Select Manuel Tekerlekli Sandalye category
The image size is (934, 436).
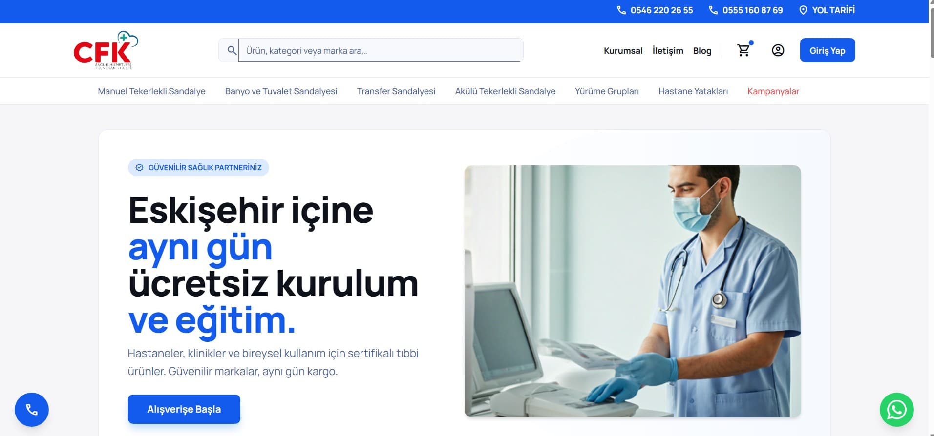[x=151, y=91]
